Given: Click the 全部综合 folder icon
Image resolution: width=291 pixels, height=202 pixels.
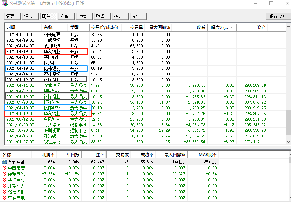Looking at the screenshot, I should click(4, 162).
